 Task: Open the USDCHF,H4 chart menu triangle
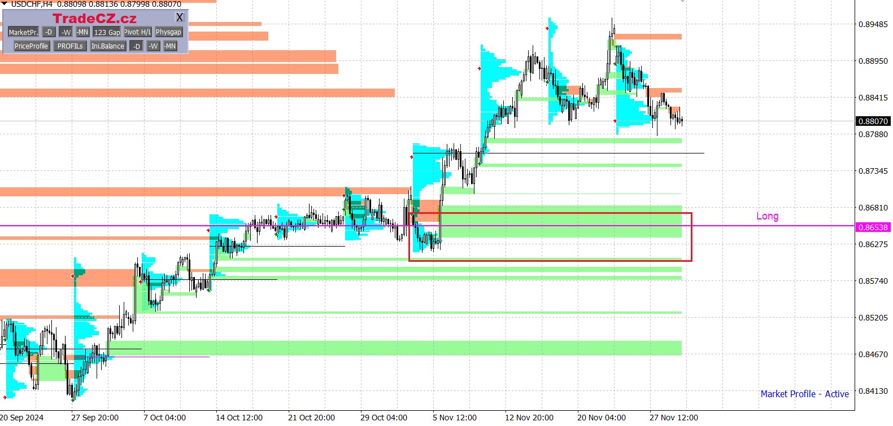[4, 3]
